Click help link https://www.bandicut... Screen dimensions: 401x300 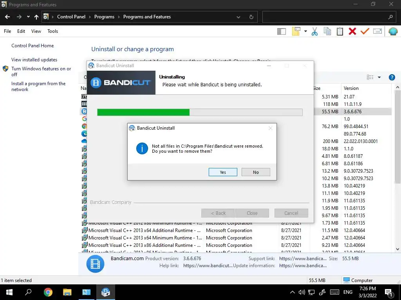point(208,266)
